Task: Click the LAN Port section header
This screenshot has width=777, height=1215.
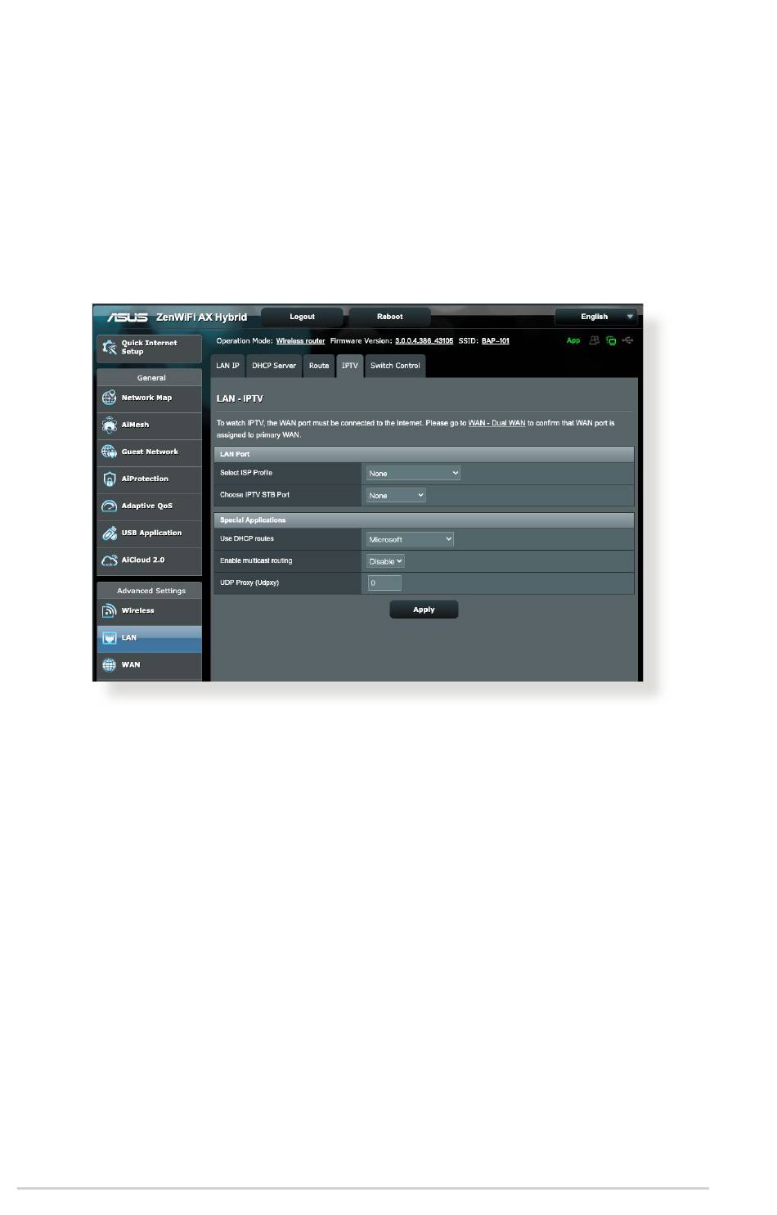Action: [x=424, y=454]
